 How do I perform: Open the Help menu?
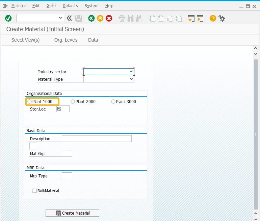(x=109, y=6)
